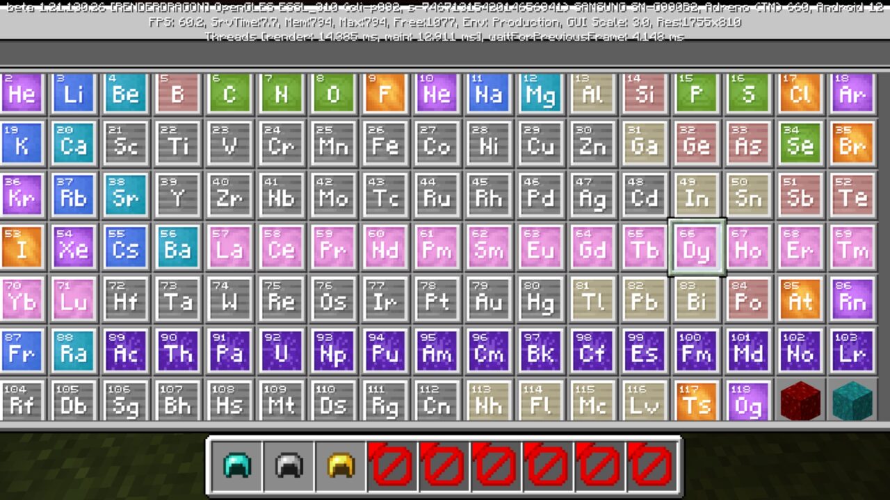Select the Calcium (Ca) element block
Viewport: 890px width, 500px height.
point(74,144)
